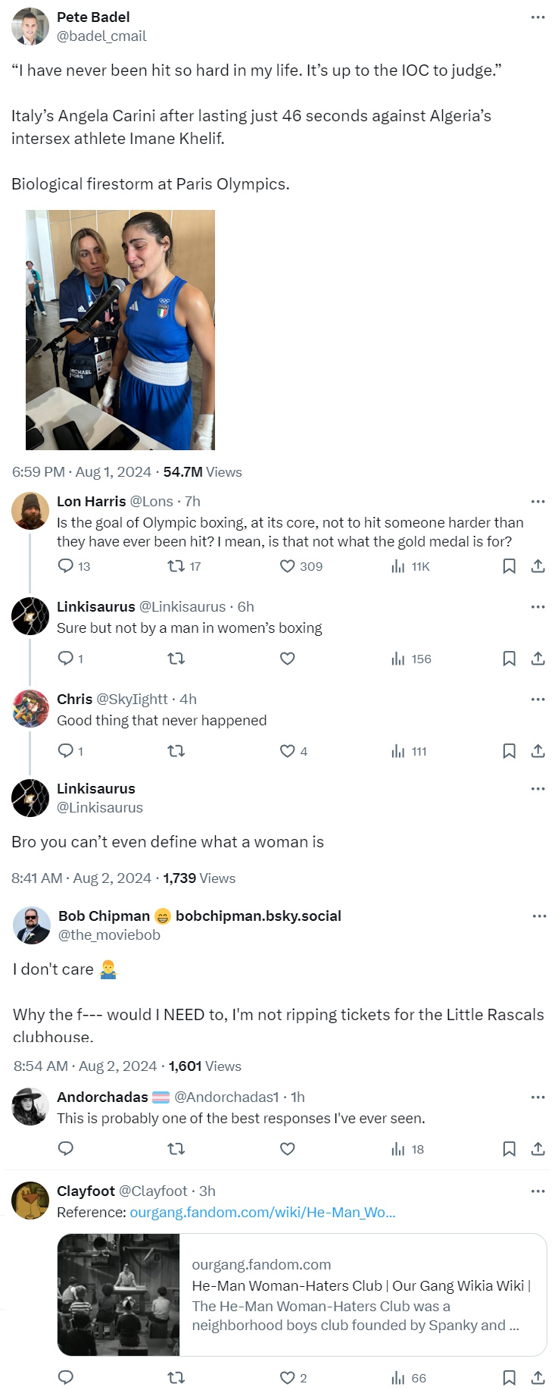View analytics on Clayfoot's reply

click(x=398, y=1378)
